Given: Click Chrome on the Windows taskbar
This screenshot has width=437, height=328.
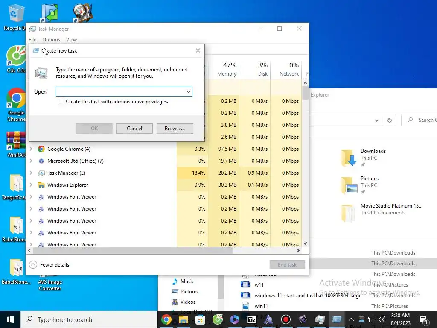Looking at the screenshot, I should tap(166, 319).
